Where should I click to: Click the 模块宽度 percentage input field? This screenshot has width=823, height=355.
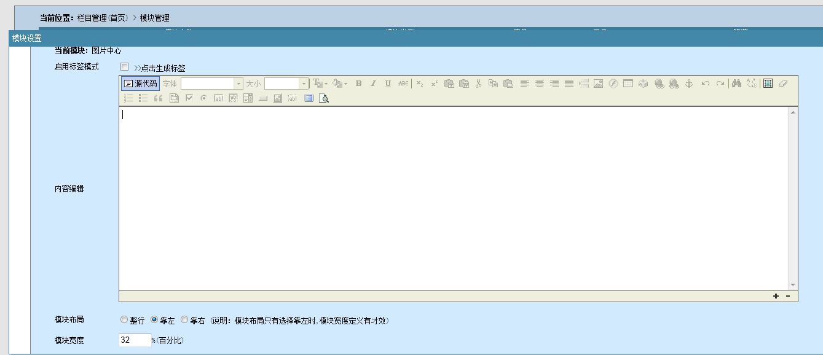pyautogui.click(x=135, y=340)
